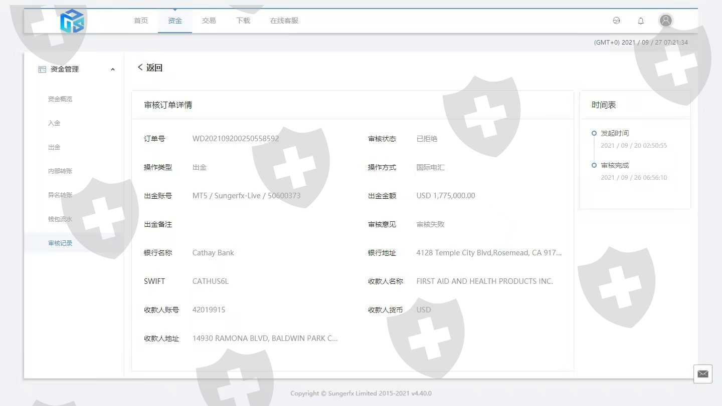Select 内部转账 in the sidebar
The width and height of the screenshot is (722, 406).
click(x=60, y=171)
